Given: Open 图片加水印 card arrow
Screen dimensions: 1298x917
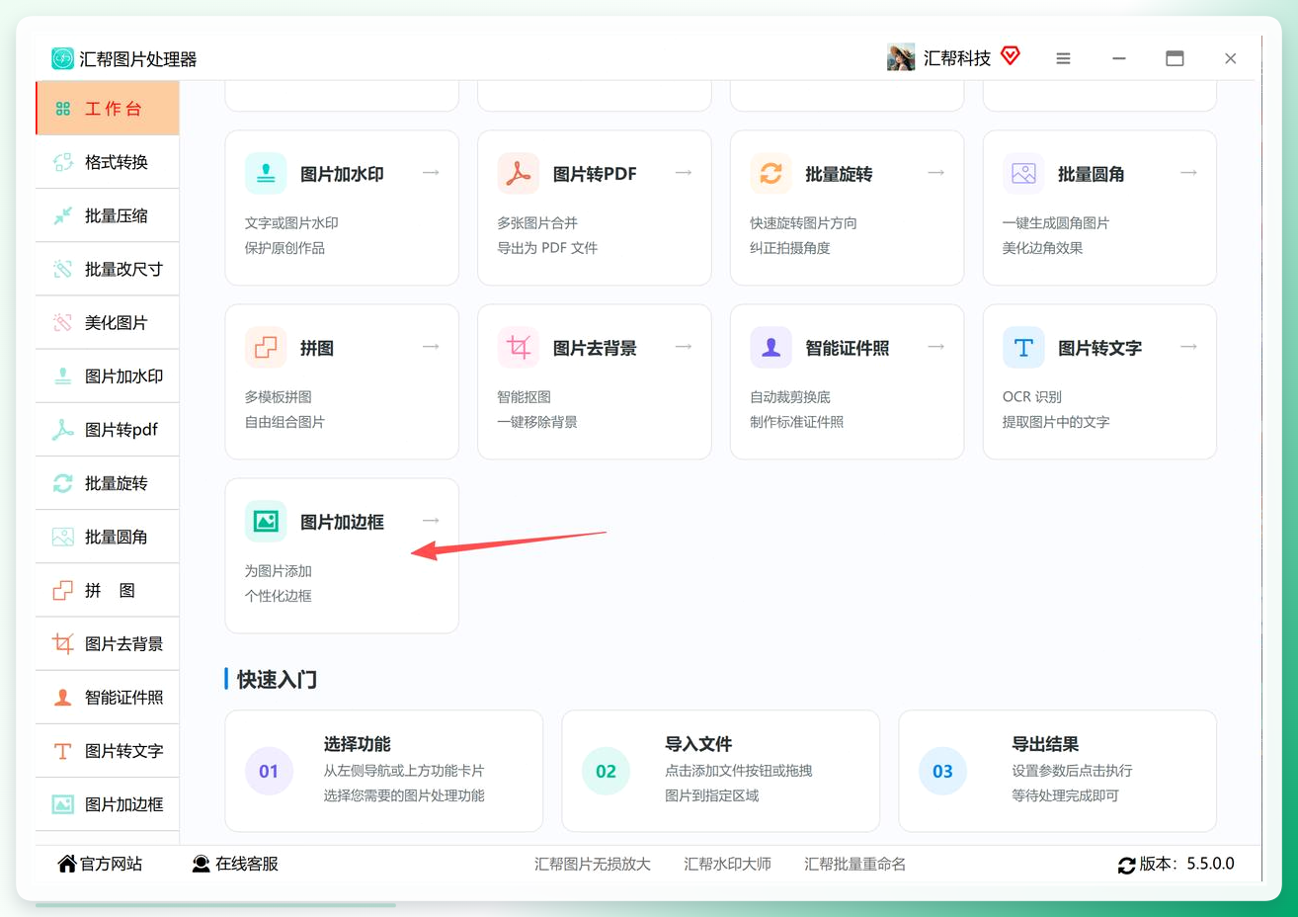Looking at the screenshot, I should 431,173.
